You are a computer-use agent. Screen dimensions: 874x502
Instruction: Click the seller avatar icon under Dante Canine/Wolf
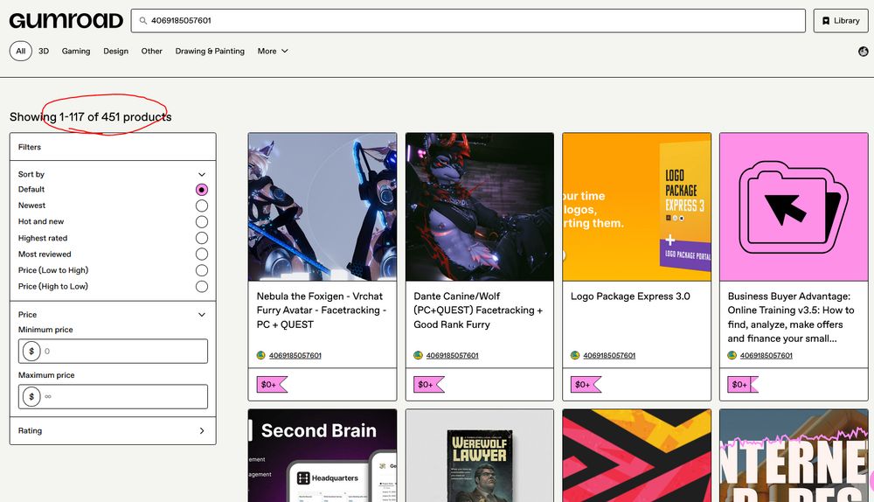click(418, 355)
